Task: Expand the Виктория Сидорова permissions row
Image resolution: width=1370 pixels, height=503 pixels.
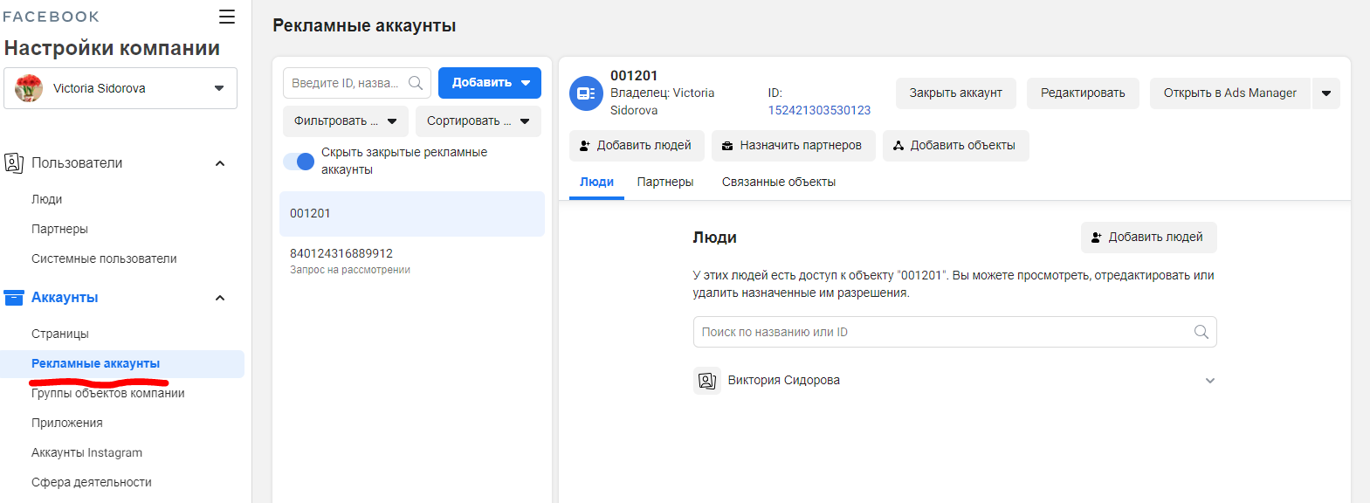Action: [x=1209, y=381]
